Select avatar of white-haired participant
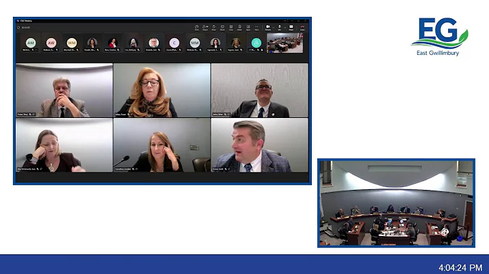 (133, 43)
